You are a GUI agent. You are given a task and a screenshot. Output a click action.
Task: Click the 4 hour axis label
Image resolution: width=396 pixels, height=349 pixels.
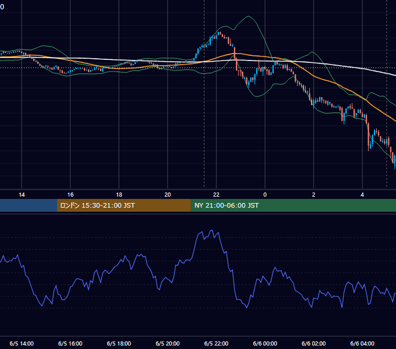tap(362, 195)
